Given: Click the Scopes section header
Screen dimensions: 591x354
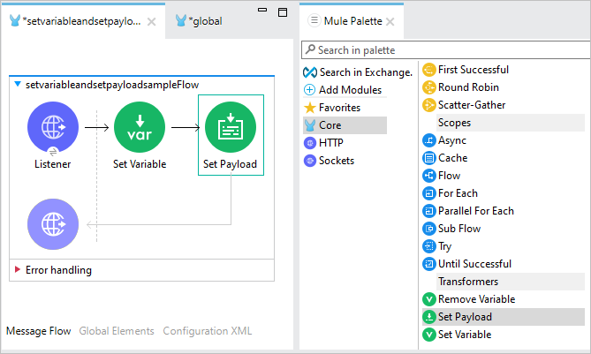Looking at the screenshot, I should tap(511, 123).
